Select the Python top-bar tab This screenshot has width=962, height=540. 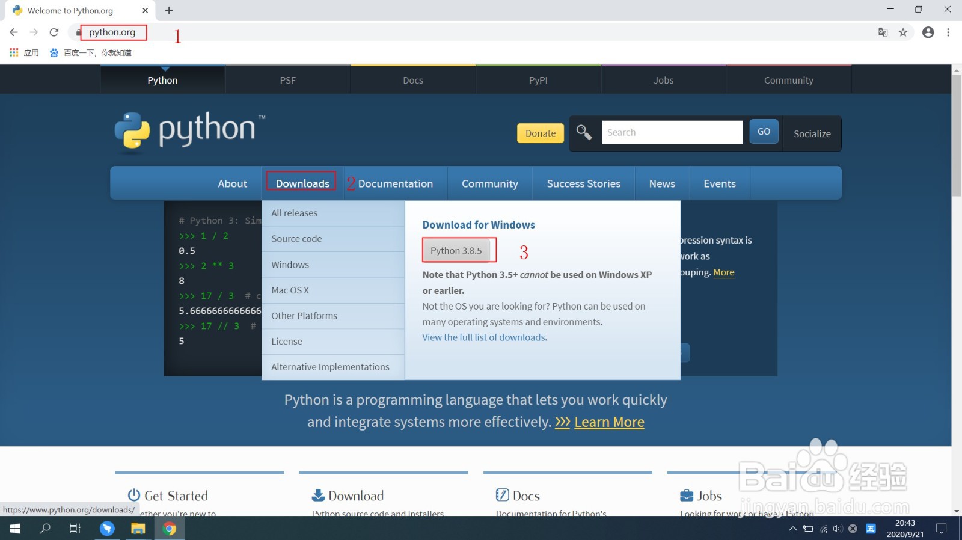(x=163, y=80)
